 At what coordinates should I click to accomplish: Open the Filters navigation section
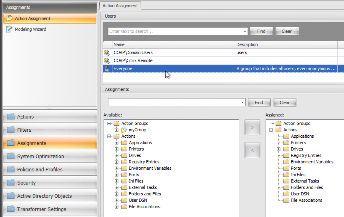click(x=50, y=130)
